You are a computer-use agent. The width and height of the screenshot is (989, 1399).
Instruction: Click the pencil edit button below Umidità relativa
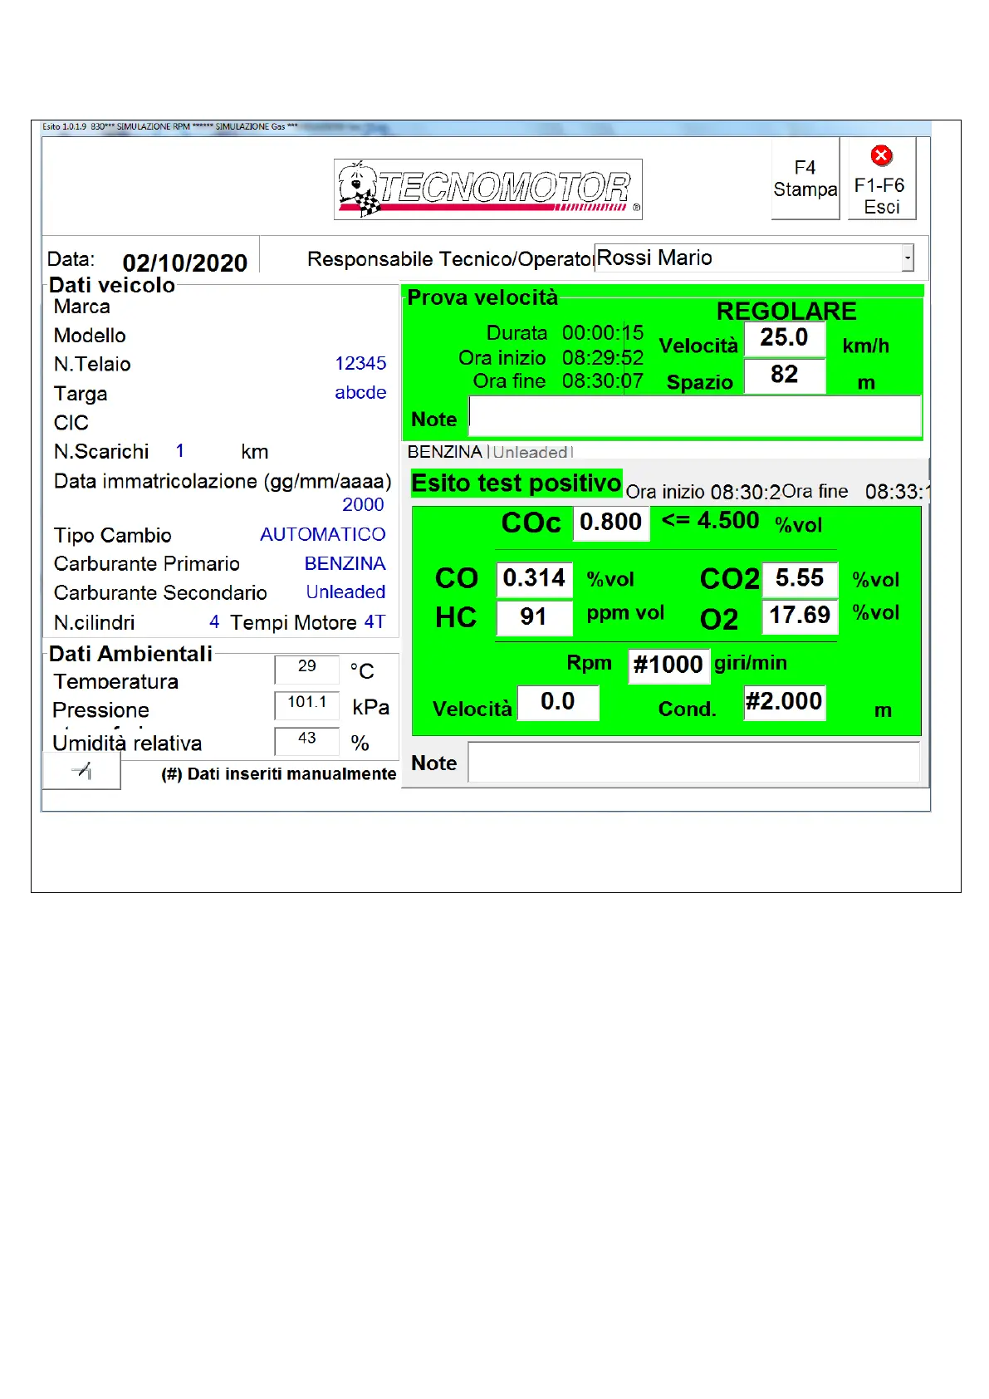pyautogui.click(x=81, y=771)
